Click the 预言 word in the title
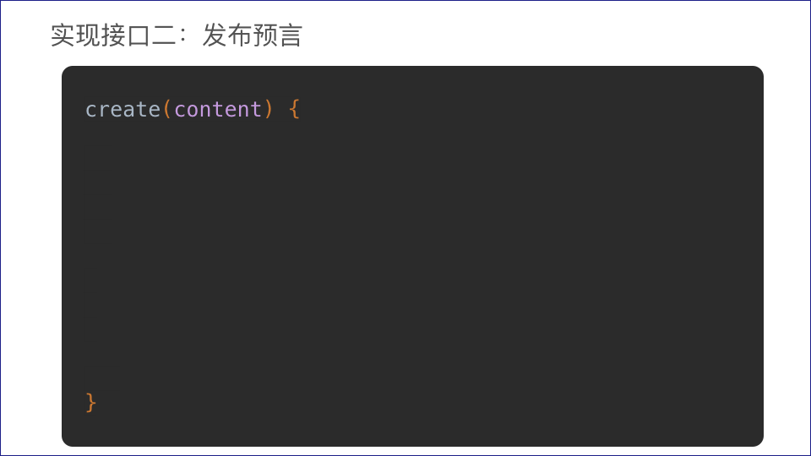 tap(277, 36)
